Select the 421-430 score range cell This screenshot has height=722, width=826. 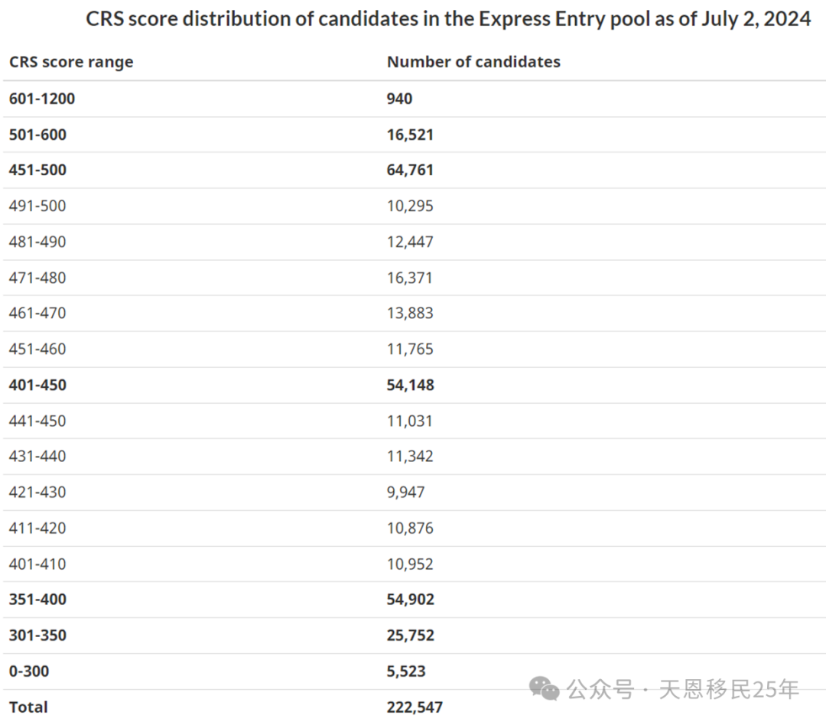[x=37, y=492]
